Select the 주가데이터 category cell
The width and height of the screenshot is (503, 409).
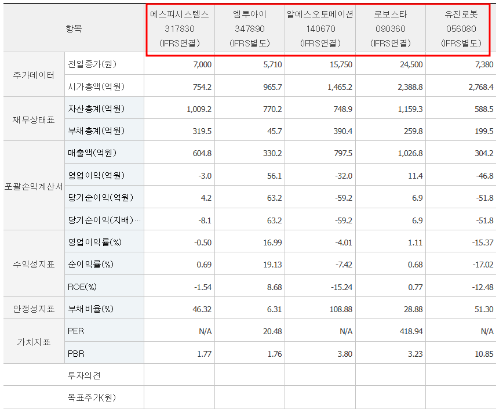coord(34,75)
